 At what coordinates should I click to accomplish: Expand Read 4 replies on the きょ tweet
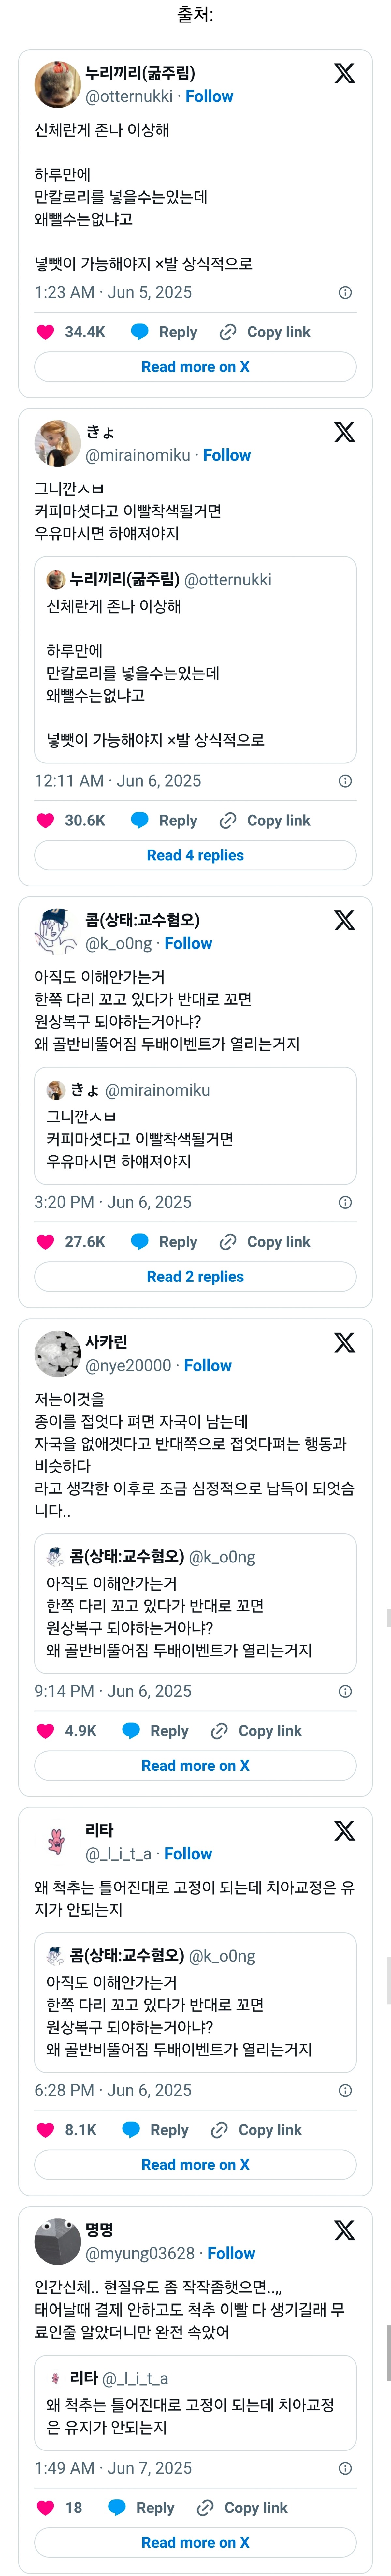(x=195, y=855)
